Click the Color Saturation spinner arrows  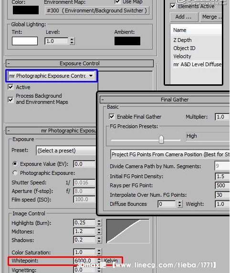pos(99,252)
